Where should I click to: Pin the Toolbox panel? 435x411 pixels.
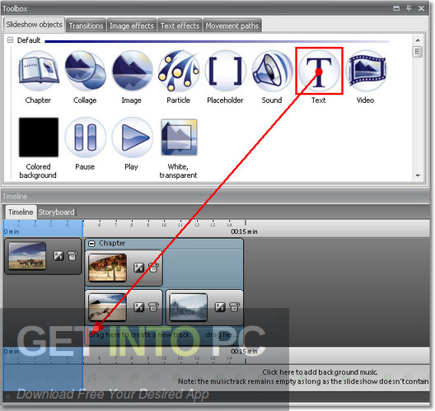click(409, 8)
